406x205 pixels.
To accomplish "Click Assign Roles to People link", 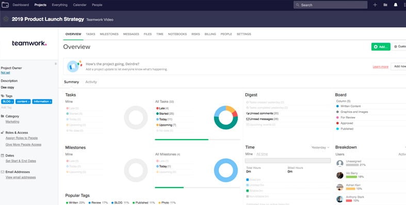I will click(22, 138).
